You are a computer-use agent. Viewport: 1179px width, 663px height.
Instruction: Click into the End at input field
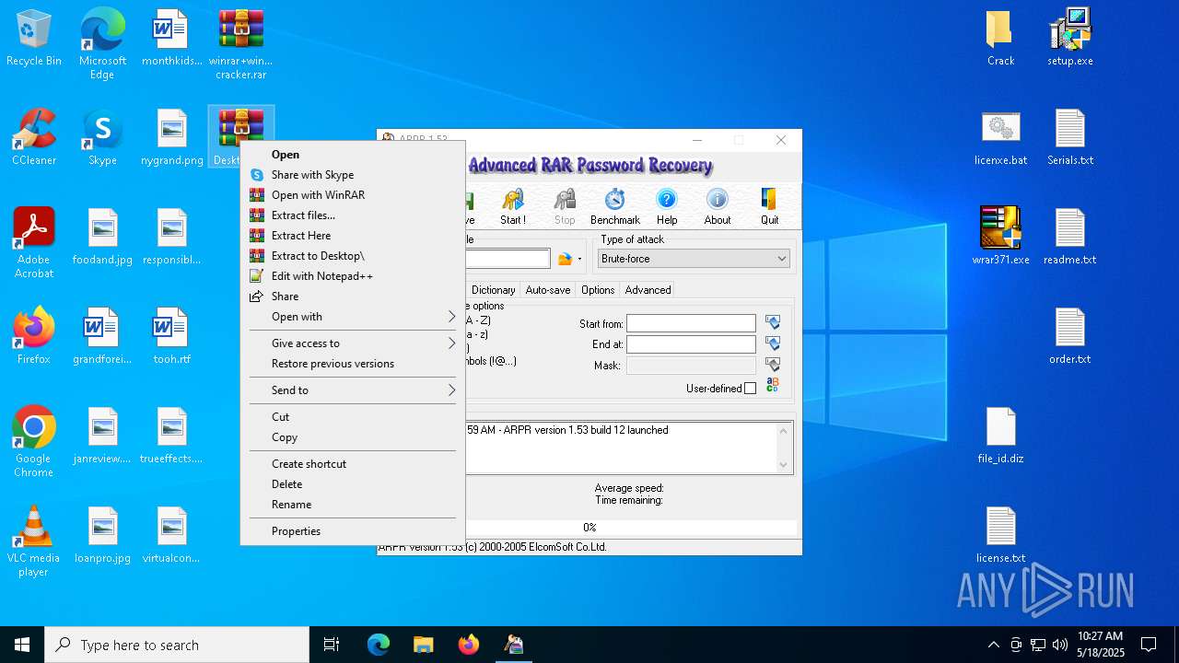(691, 344)
